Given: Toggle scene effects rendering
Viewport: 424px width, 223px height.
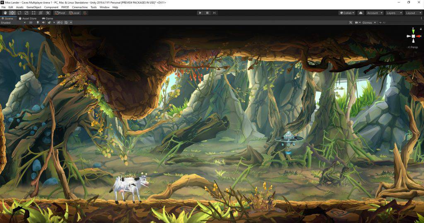Looking at the screenshot, I should tap(49, 23).
